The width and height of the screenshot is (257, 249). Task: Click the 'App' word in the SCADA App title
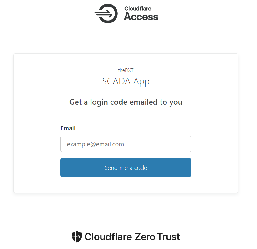[x=141, y=82]
